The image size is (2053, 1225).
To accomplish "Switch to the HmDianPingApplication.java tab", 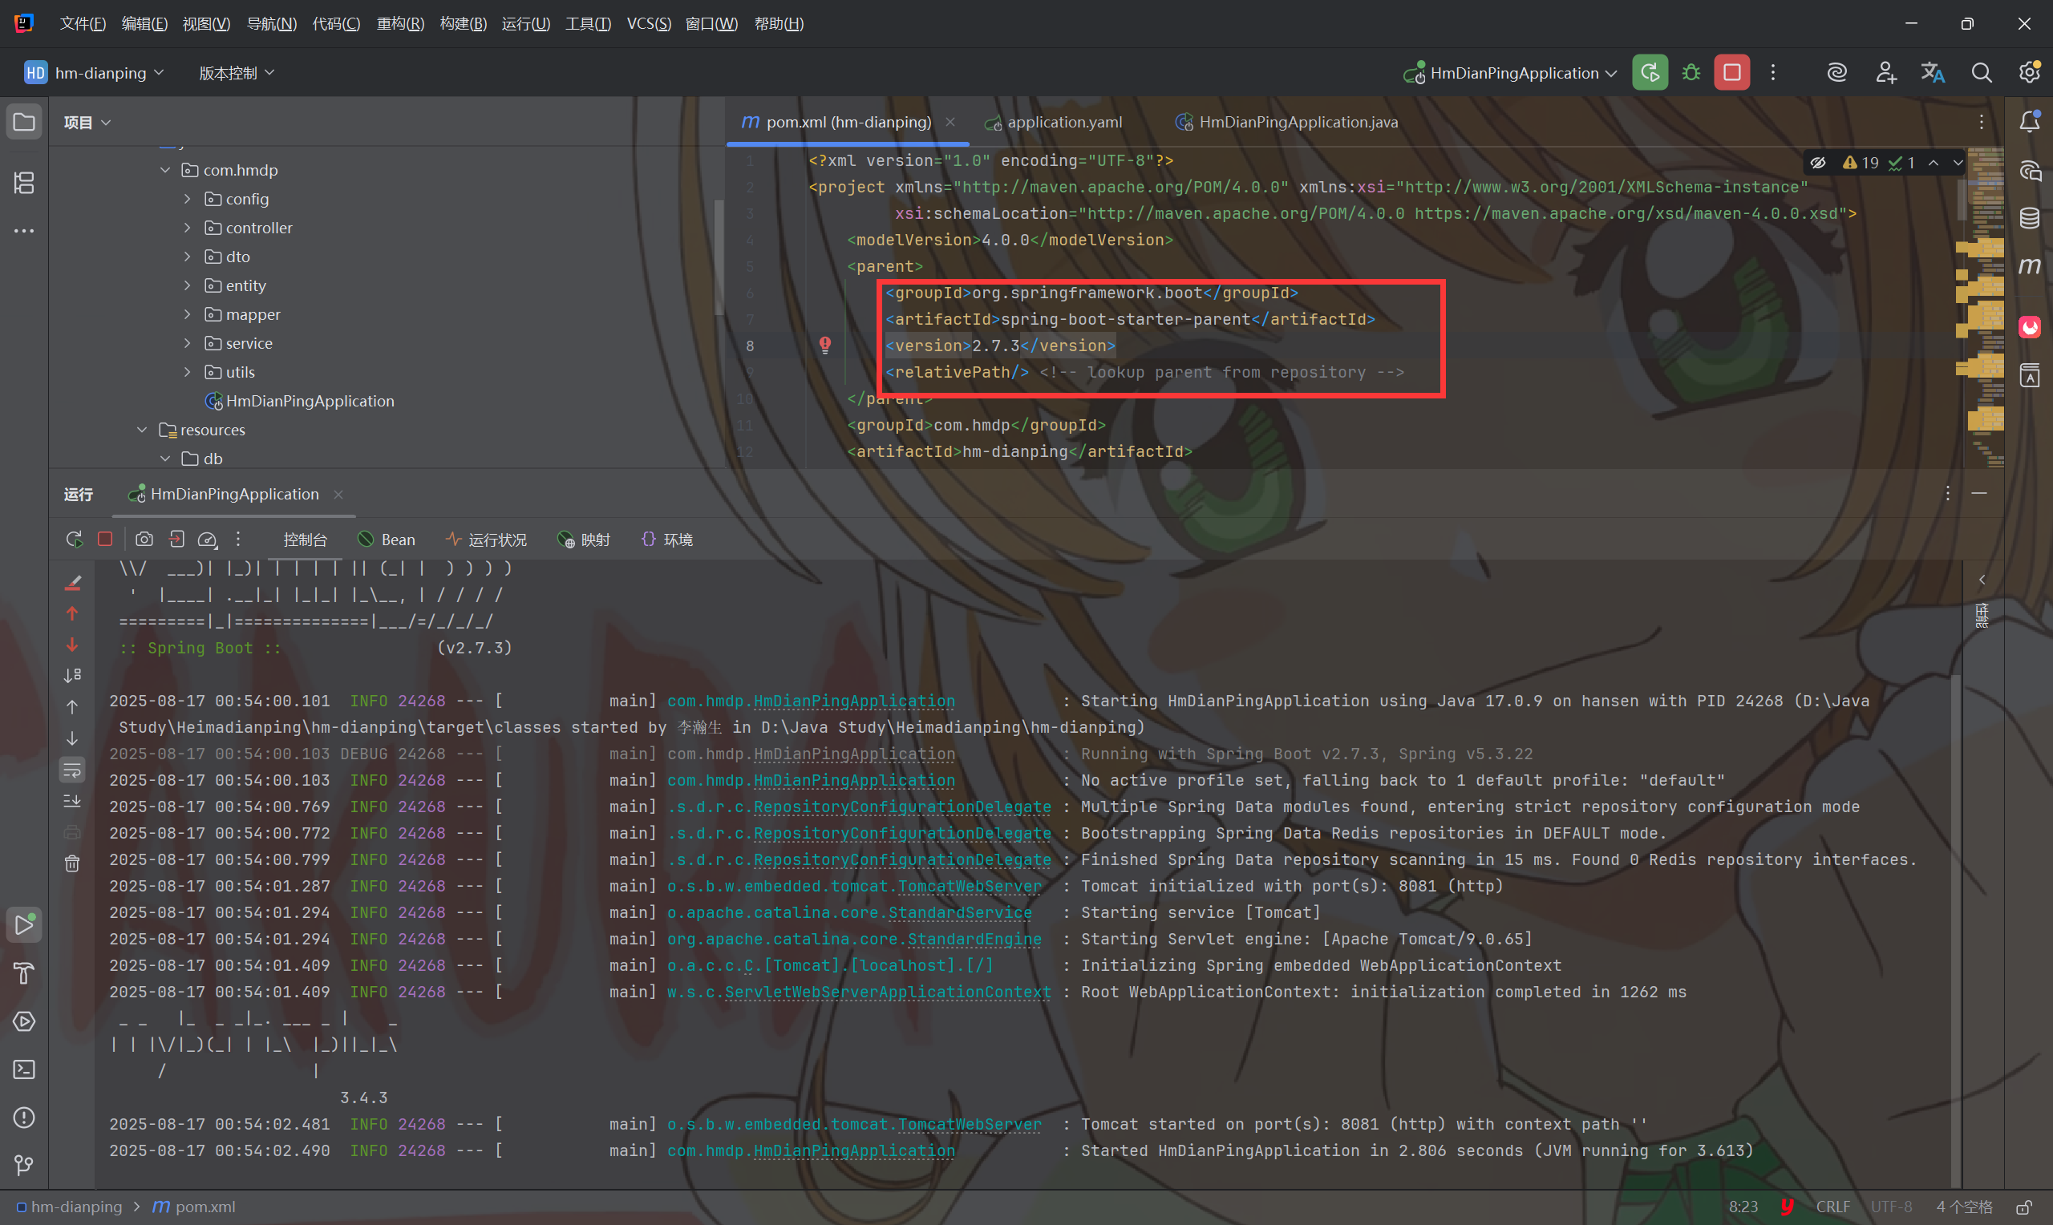I will coord(1287,122).
